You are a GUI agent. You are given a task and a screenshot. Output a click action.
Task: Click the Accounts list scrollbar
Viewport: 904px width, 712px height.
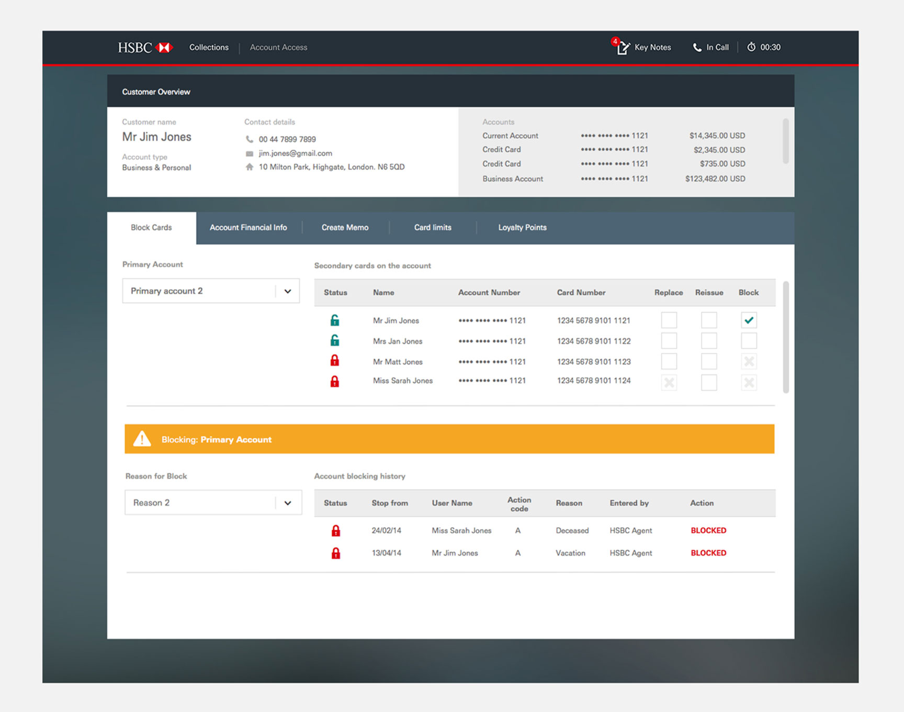pyautogui.click(x=785, y=141)
